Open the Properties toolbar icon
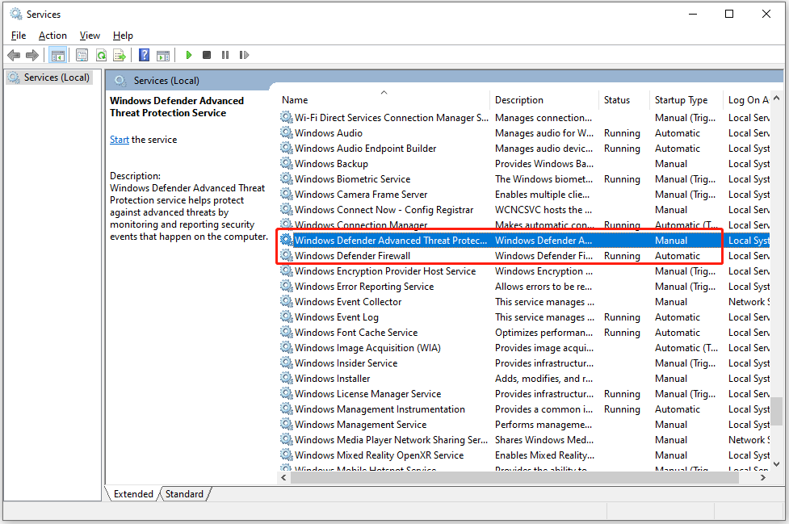Screen dimensions: 789x524 82,54
